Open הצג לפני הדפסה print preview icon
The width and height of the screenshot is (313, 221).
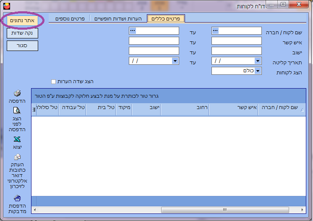[17, 111]
